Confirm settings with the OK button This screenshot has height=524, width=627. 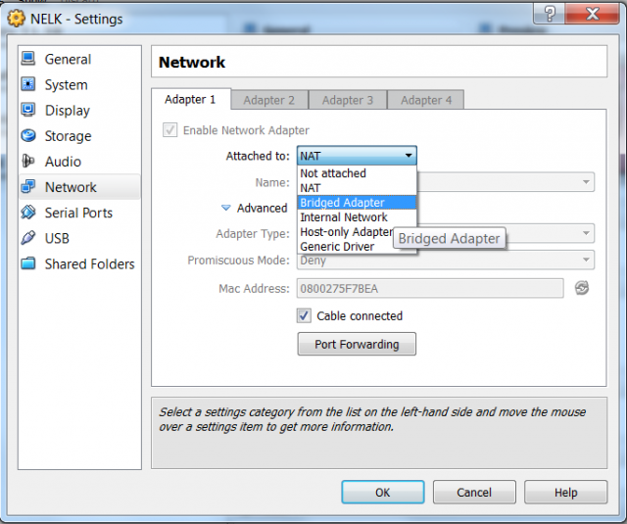pos(382,492)
